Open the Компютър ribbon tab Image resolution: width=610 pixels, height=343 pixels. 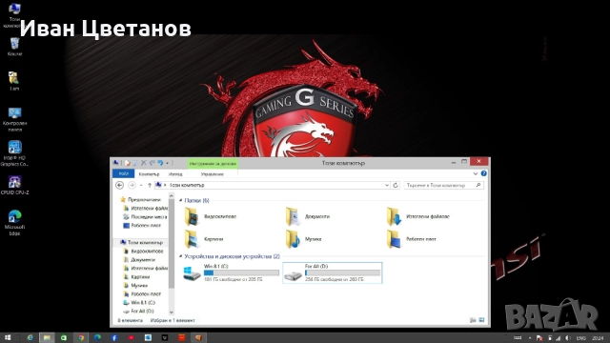[149, 173]
